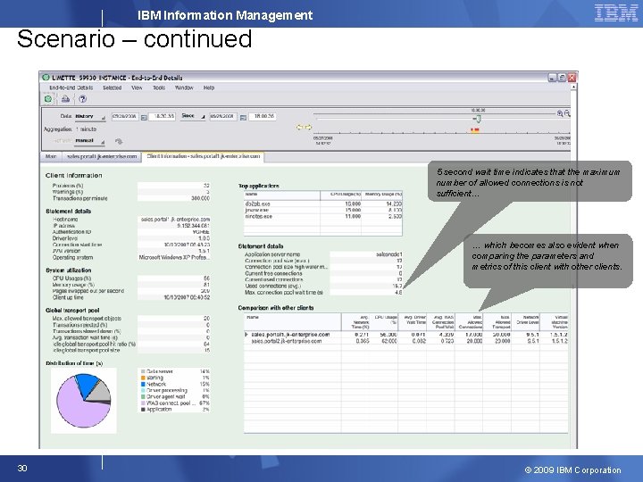
Task: Click the Memory Usage column header
Action: pyautogui.click(x=382, y=195)
